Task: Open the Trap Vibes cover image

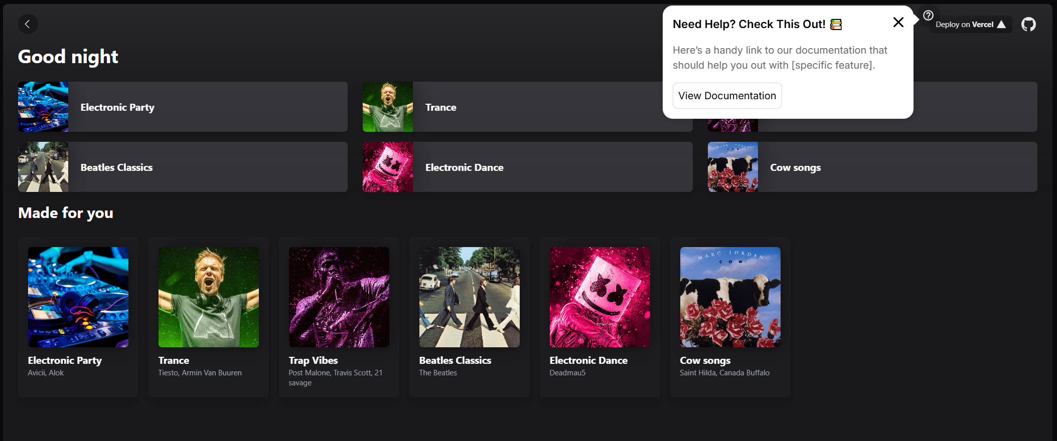Action: 339,297
